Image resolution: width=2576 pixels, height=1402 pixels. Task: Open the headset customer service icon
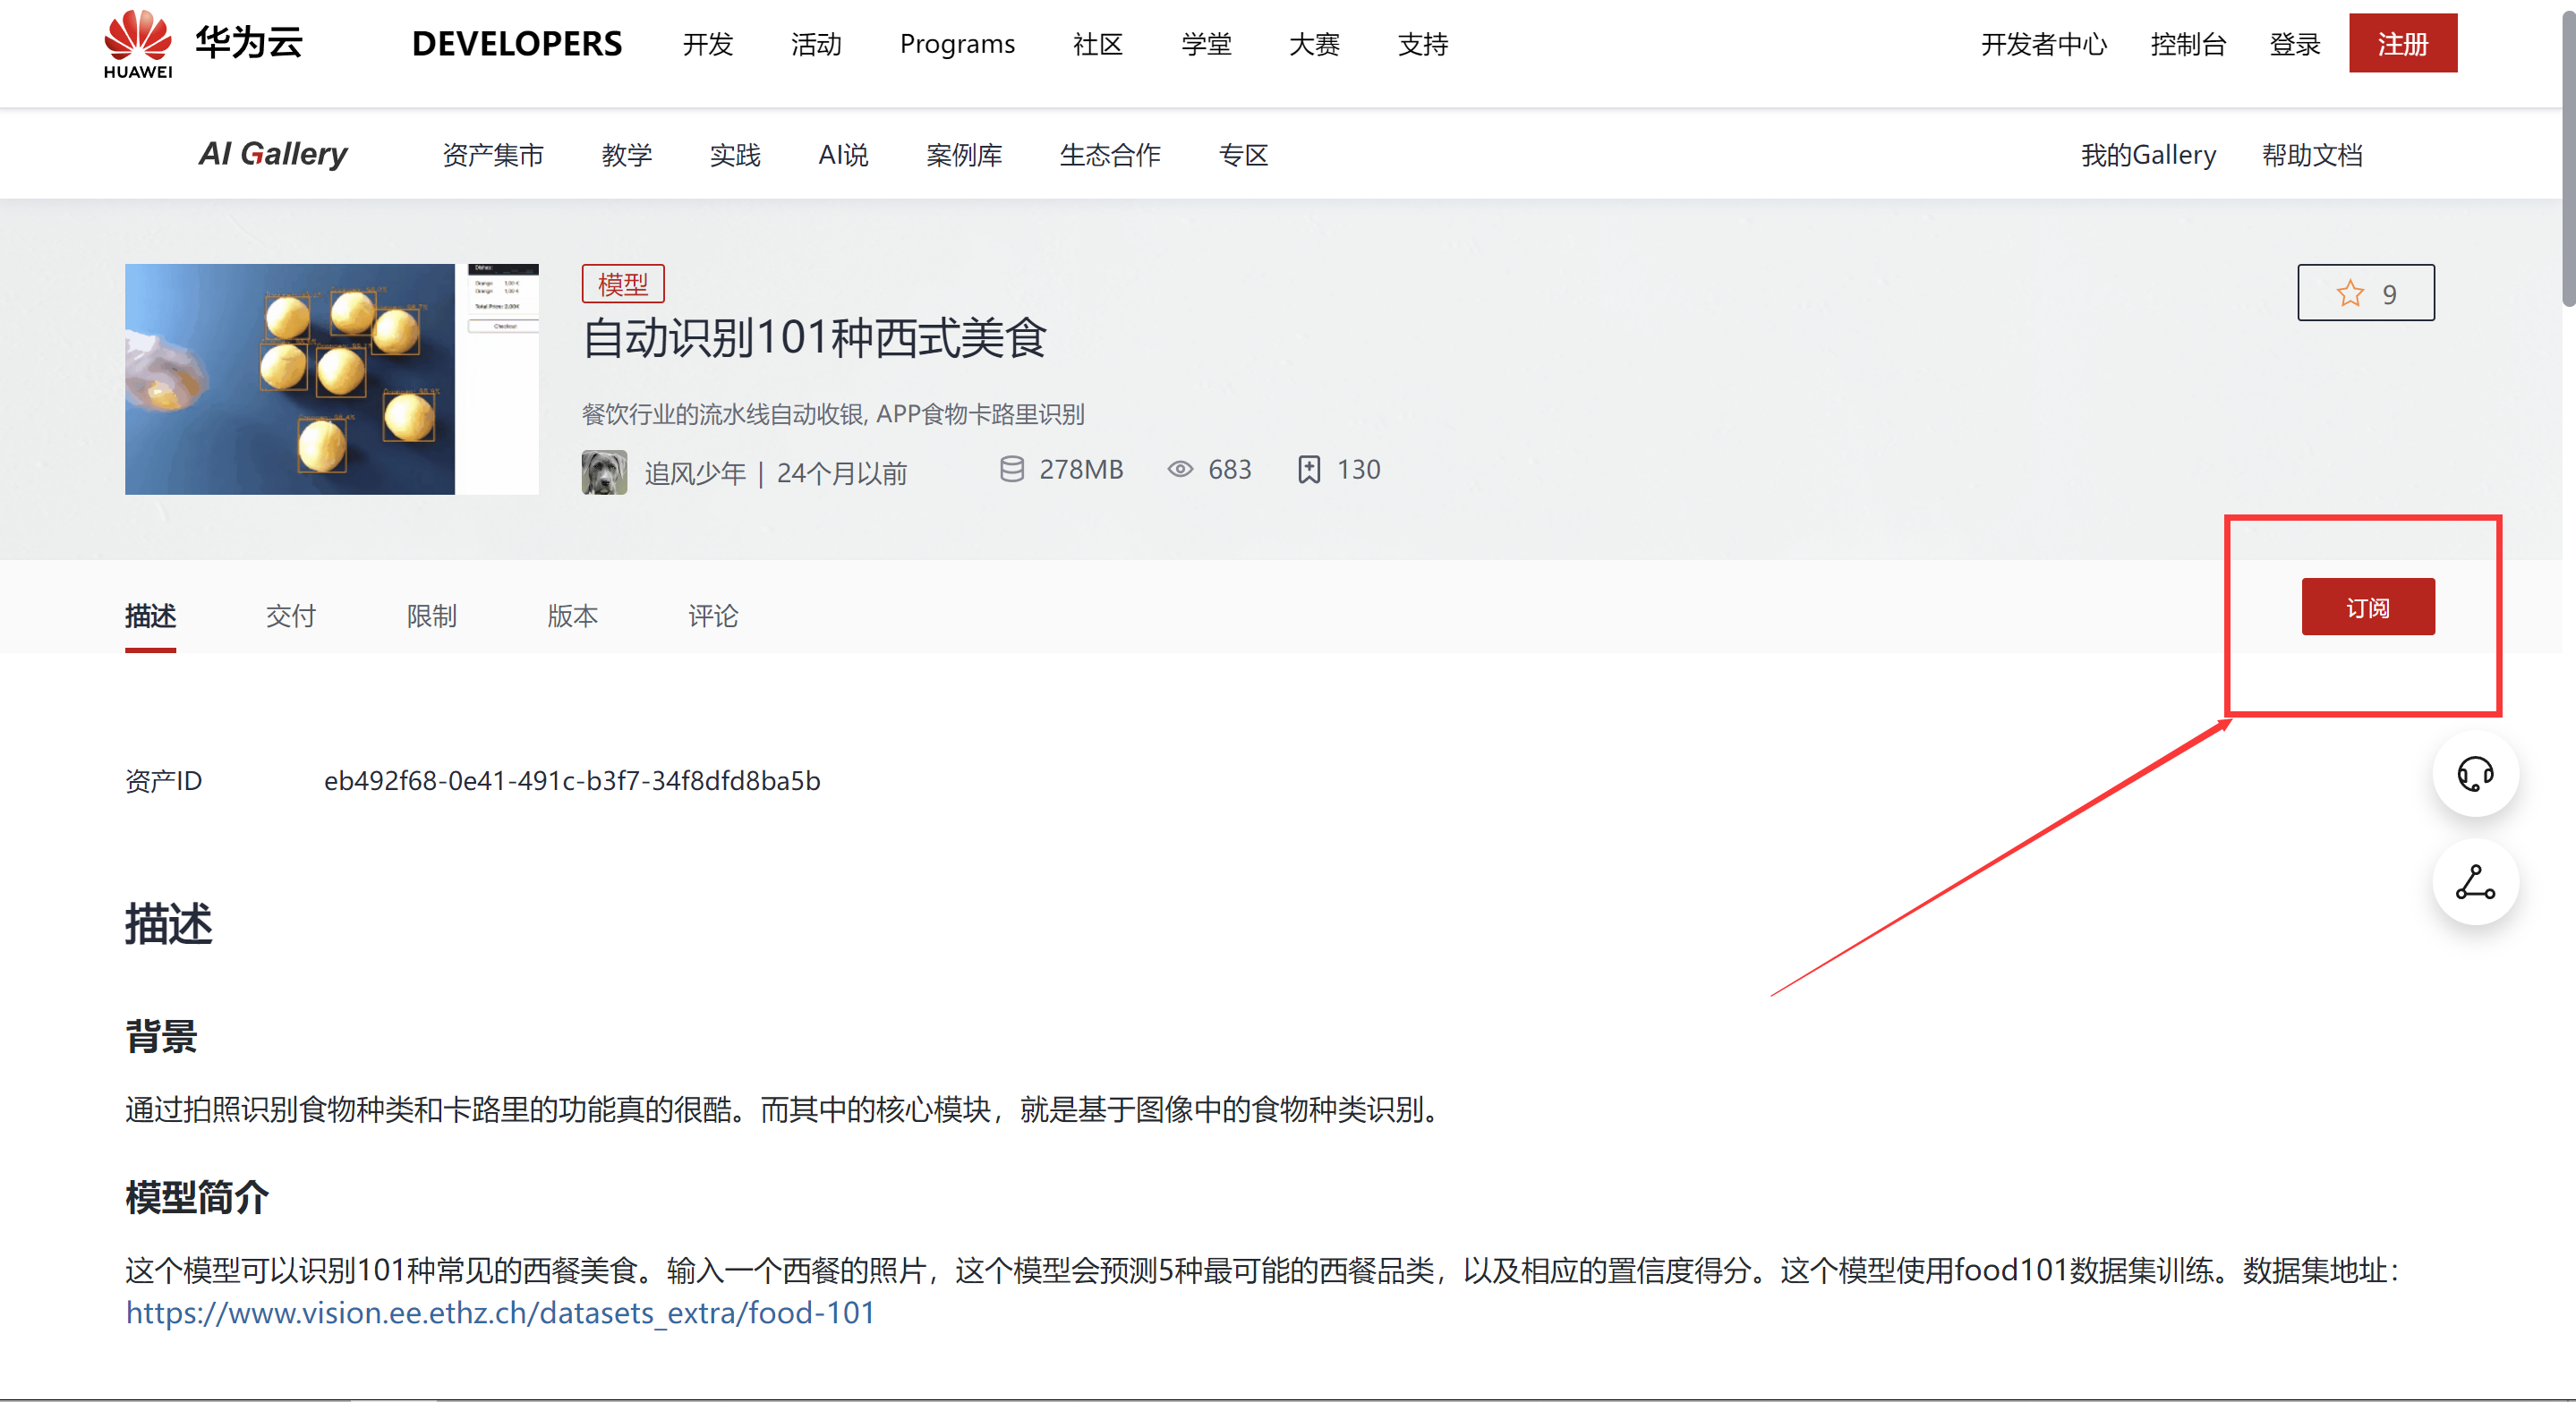pos(2474,775)
